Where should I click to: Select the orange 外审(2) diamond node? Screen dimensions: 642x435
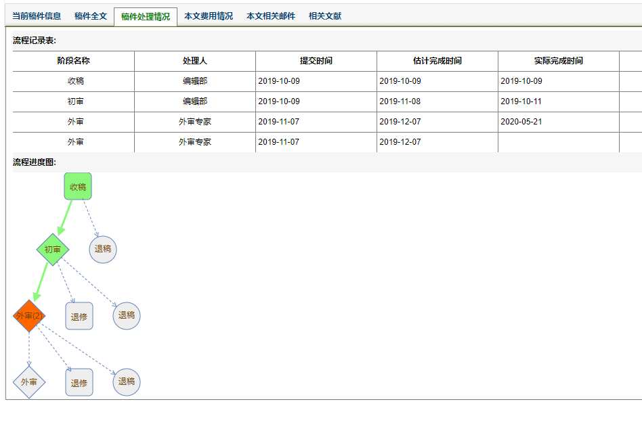coord(28,316)
